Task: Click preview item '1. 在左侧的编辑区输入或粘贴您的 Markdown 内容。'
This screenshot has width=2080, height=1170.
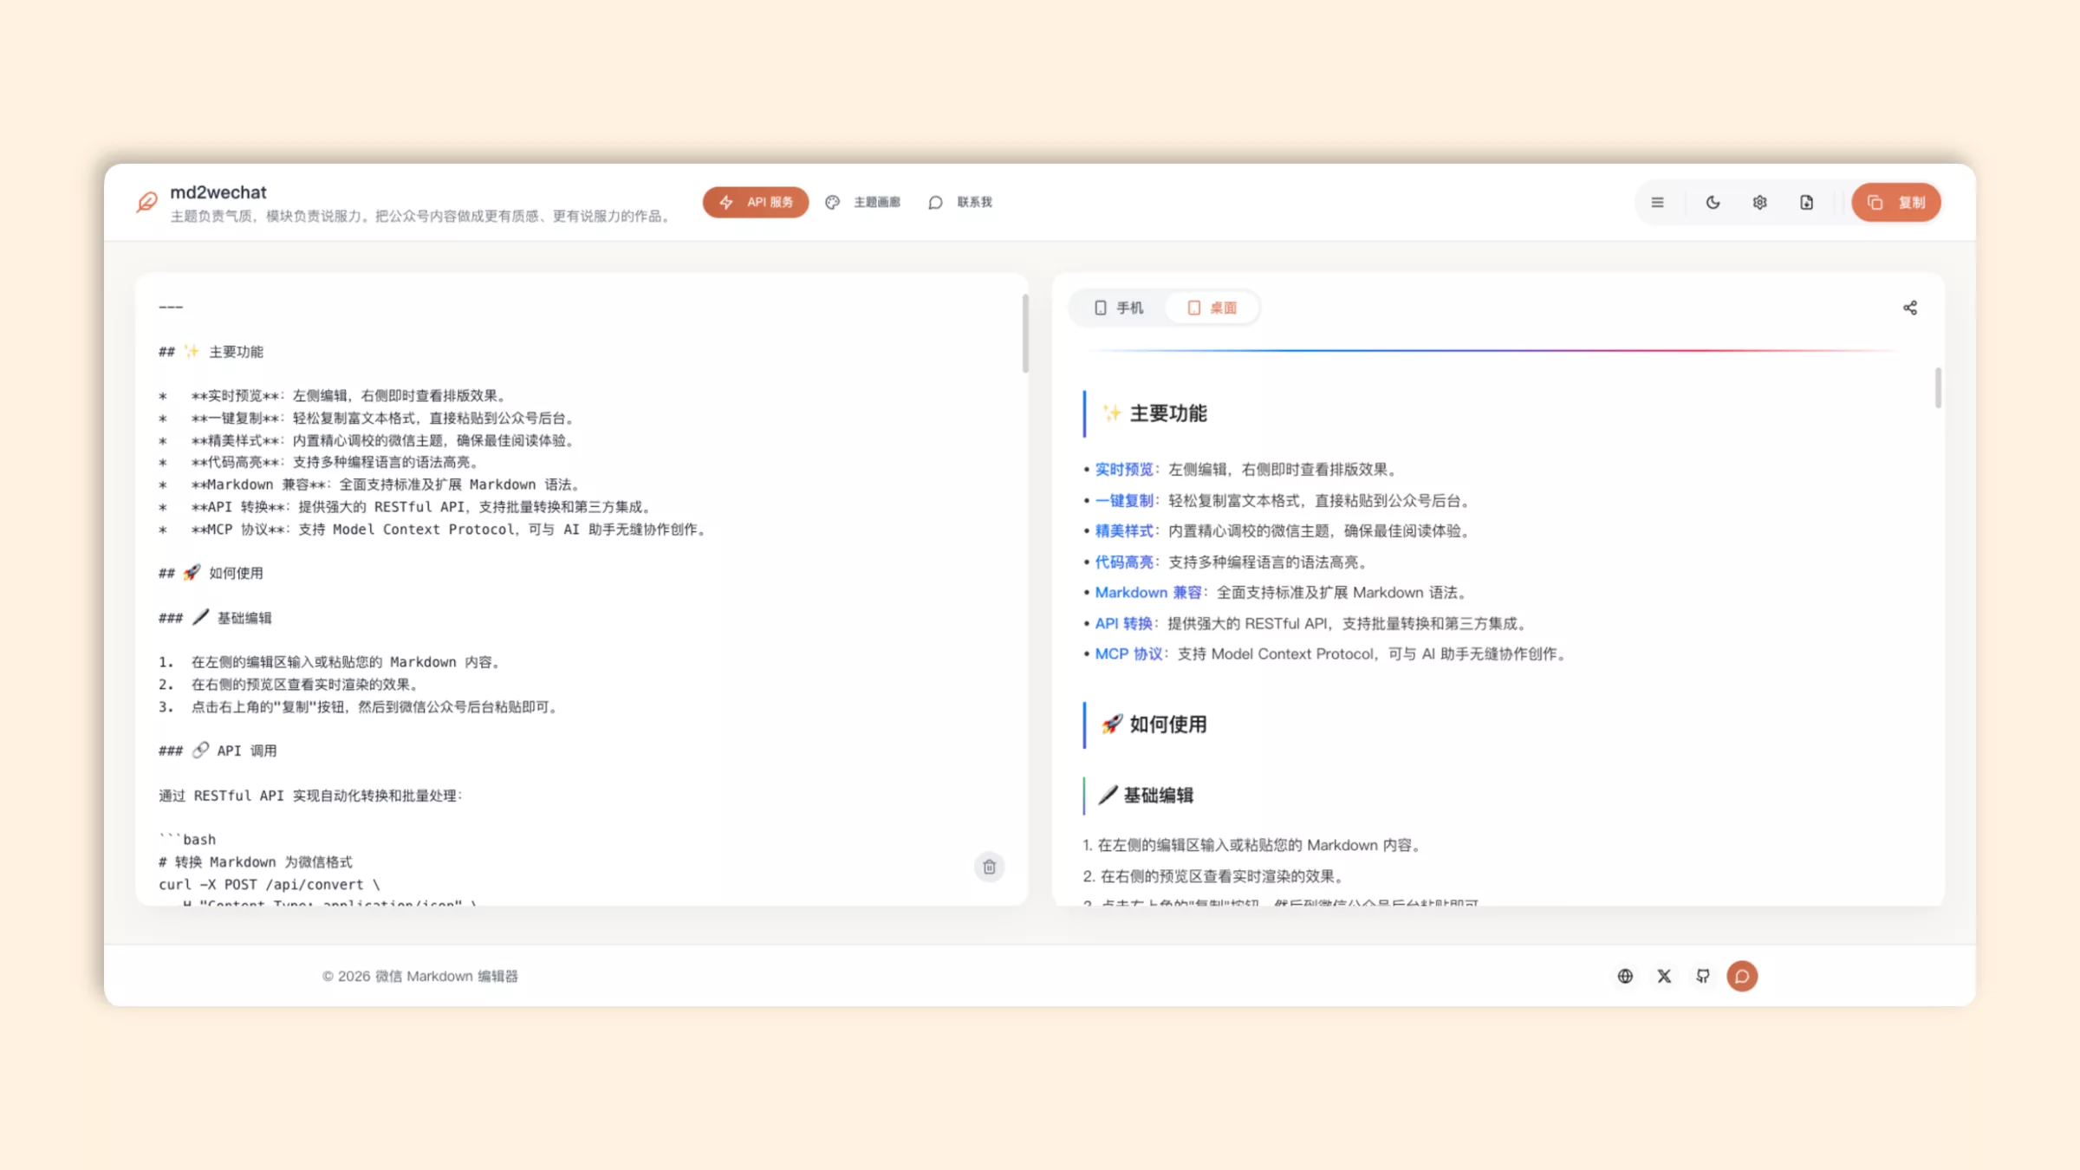Action: point(1251,845)
